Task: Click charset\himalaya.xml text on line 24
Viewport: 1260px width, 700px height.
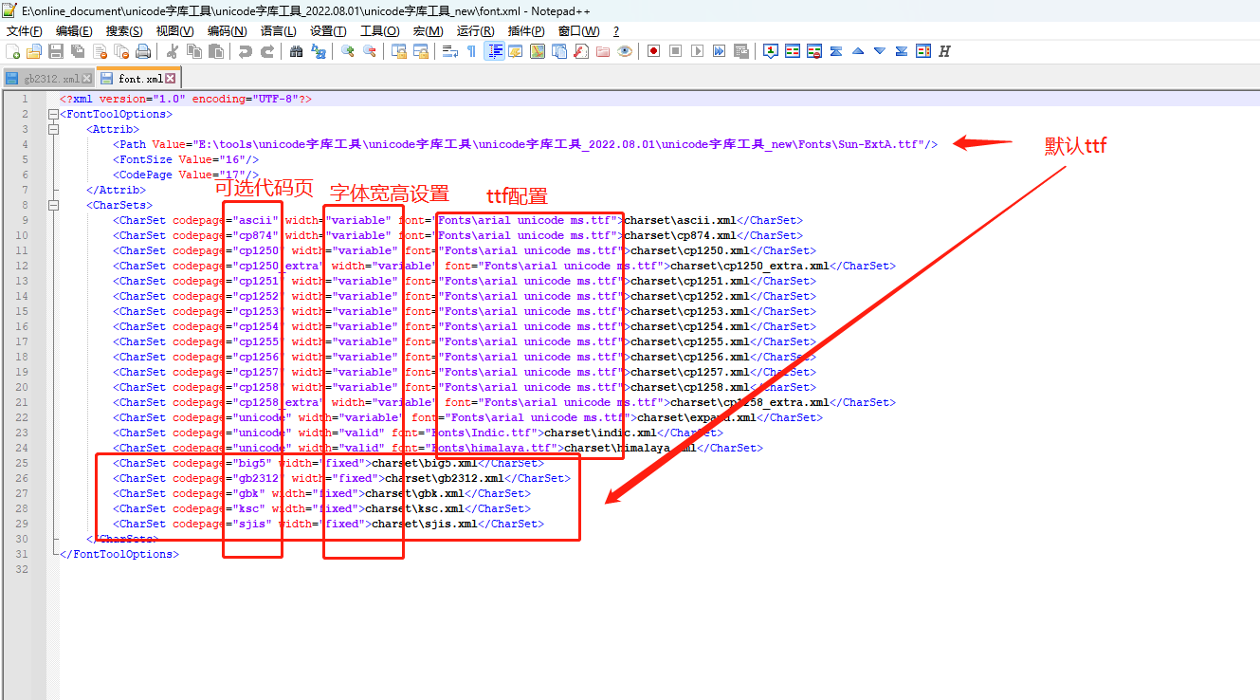Action: click(x=630, y=448)
